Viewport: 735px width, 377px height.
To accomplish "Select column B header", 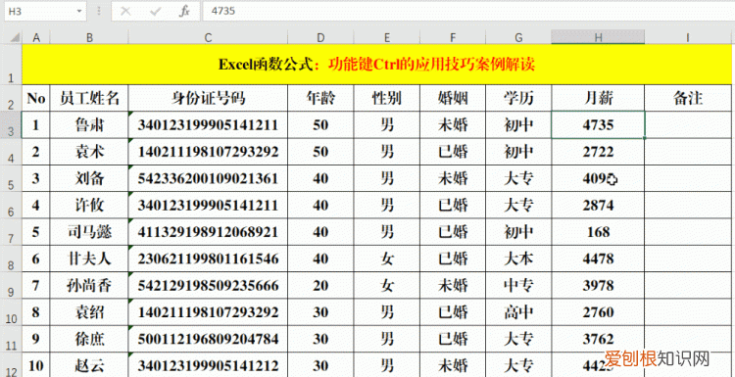I will click(x=89, y=38).
